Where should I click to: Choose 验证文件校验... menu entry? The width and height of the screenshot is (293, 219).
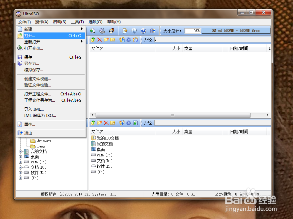tap(51, 85)
